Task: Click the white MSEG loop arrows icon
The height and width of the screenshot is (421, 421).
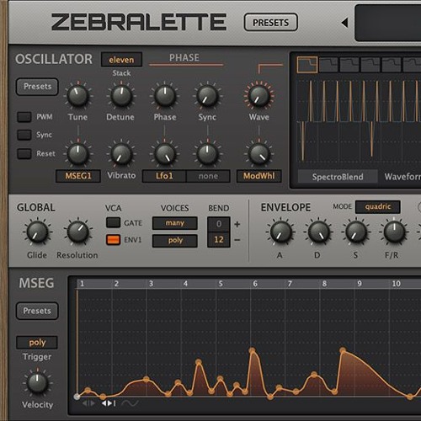Action: (109, 403)
